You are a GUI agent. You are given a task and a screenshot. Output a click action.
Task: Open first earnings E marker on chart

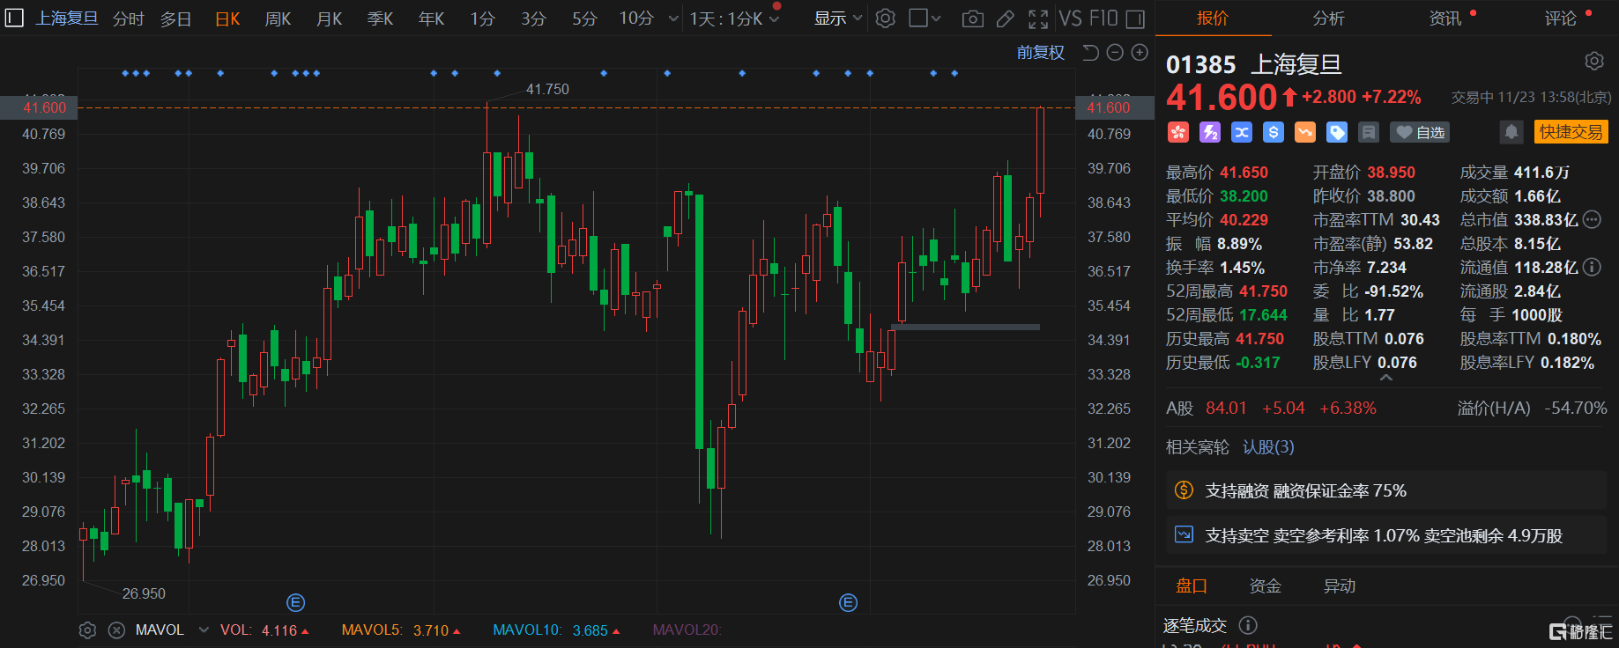click(x=296, y=603)
